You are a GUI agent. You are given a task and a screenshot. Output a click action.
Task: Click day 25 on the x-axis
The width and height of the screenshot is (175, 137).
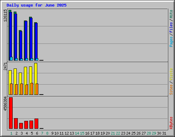pos(133,133)
